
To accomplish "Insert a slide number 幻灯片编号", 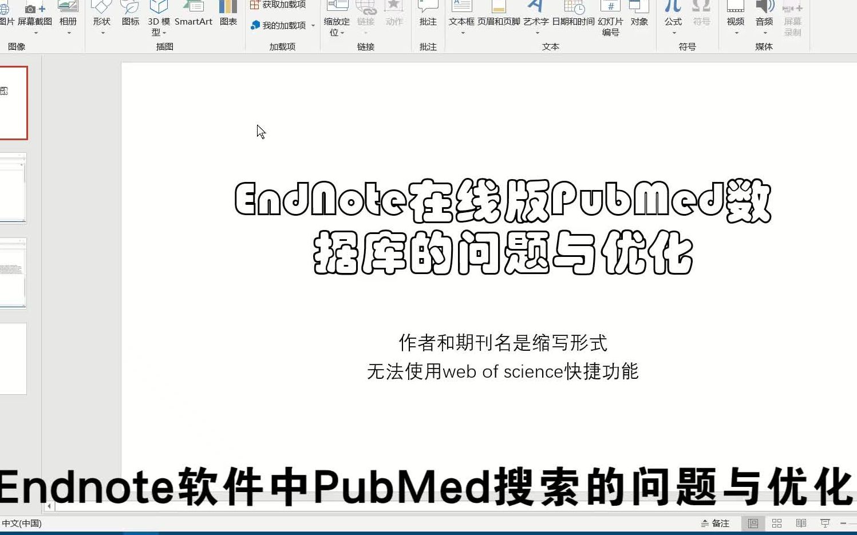I will coord(610,20).
